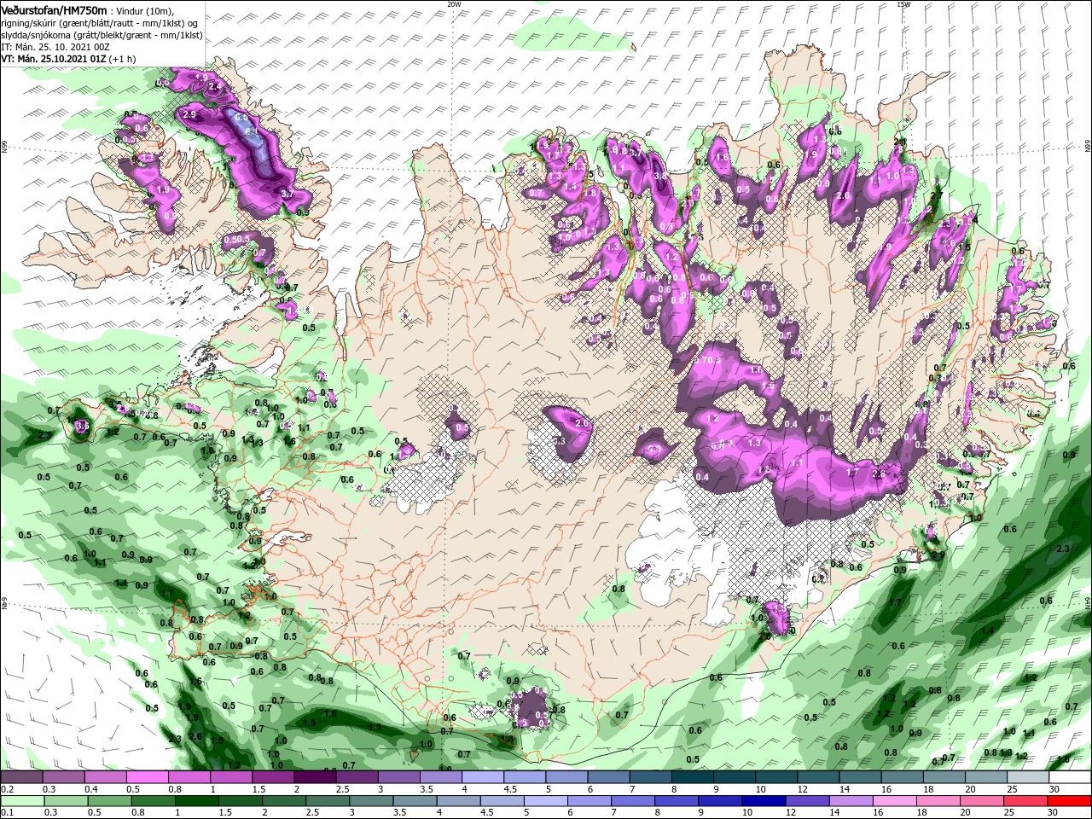1092x819 pixels.
Task: Click the bright red rain swatch labeled 30
Action: [1069, 801]
